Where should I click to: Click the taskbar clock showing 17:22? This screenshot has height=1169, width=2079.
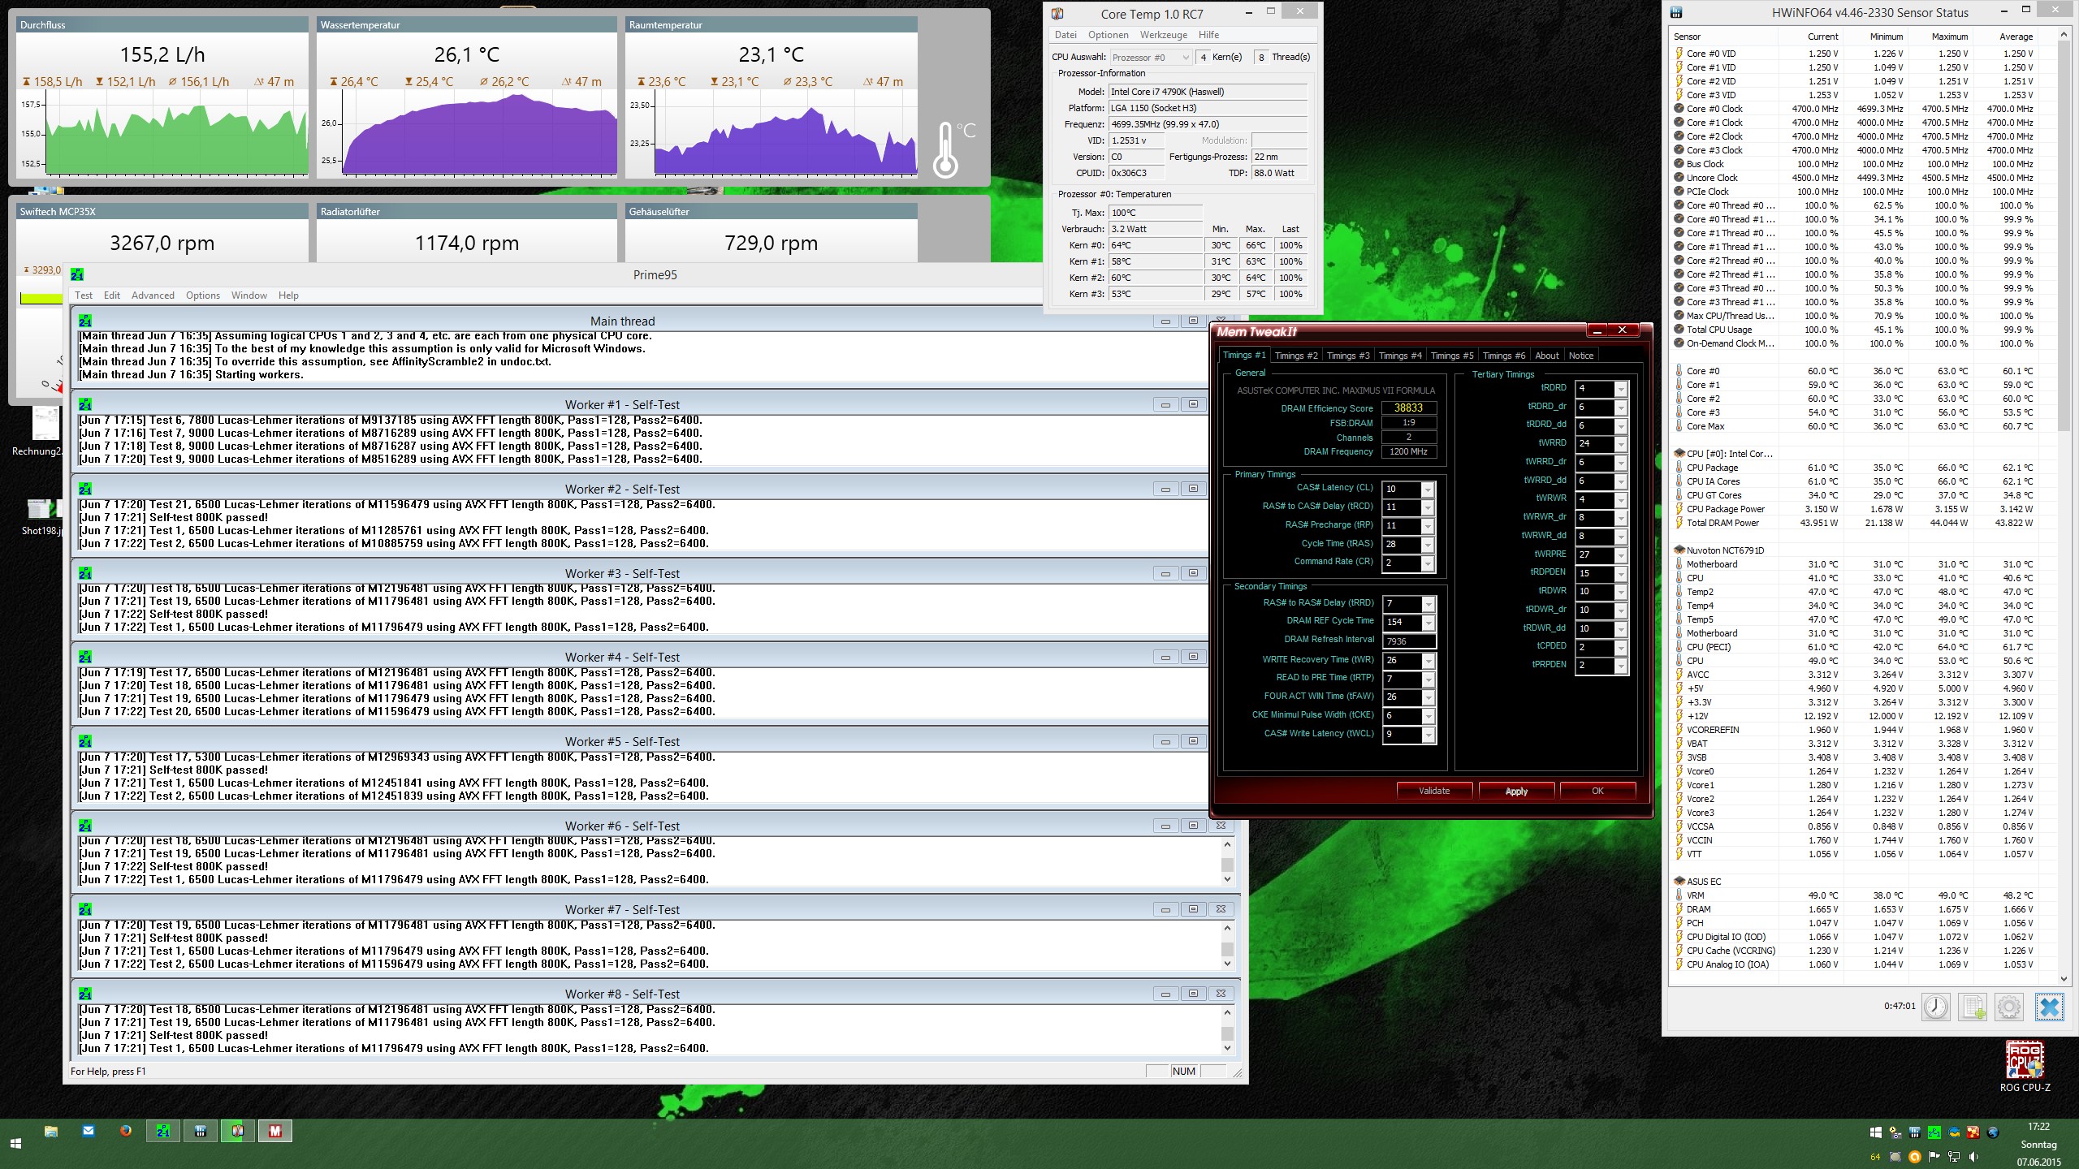pos(2038,1127)
